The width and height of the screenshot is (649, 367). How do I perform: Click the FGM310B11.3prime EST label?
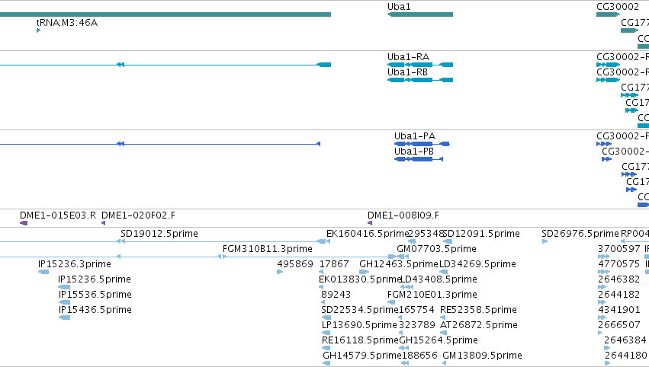point(268,249)
